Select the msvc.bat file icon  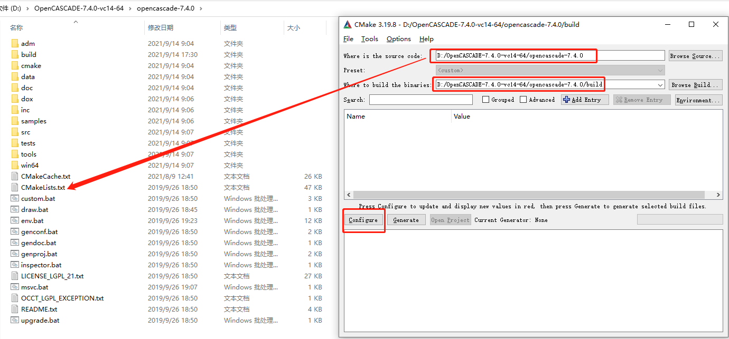pos(15,287)
